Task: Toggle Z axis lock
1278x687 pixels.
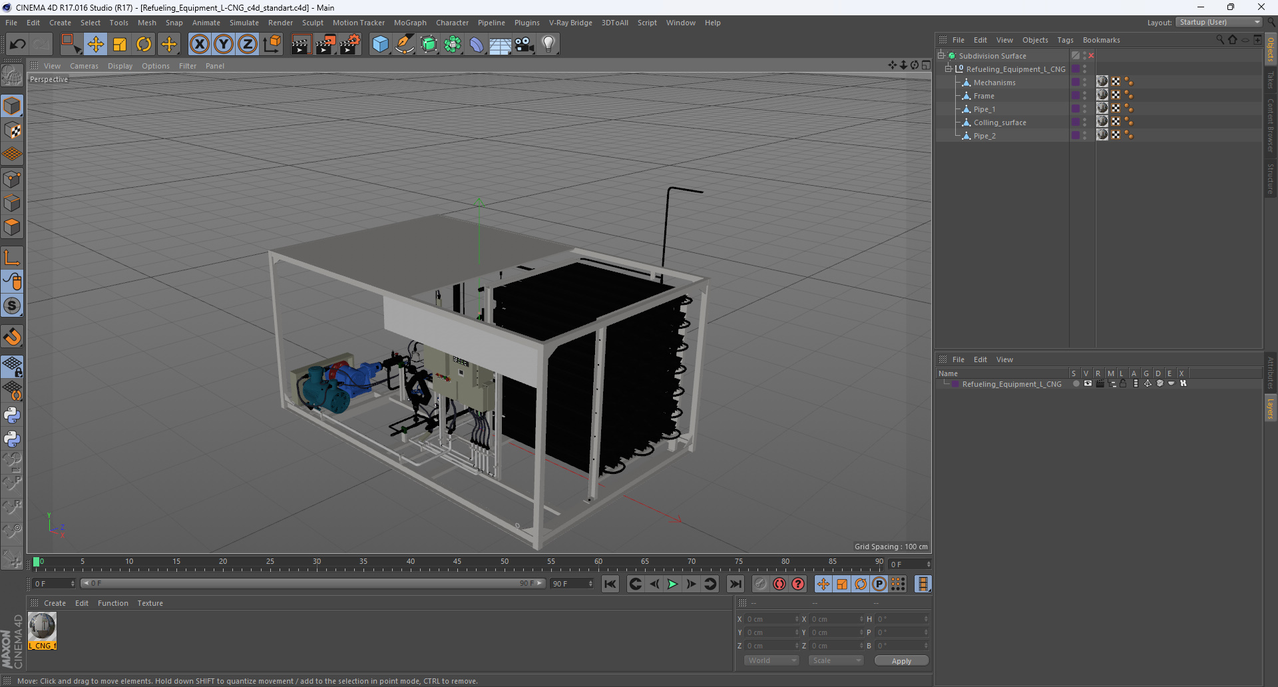Action: pyautogui.click(x=248, y=45)
